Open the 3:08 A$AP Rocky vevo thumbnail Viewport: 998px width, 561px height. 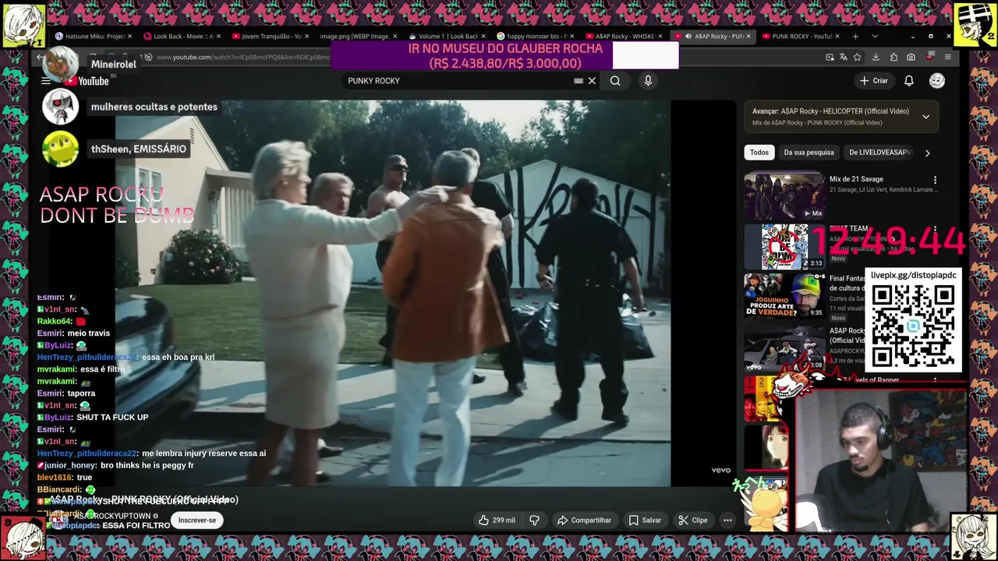point(784,348)
